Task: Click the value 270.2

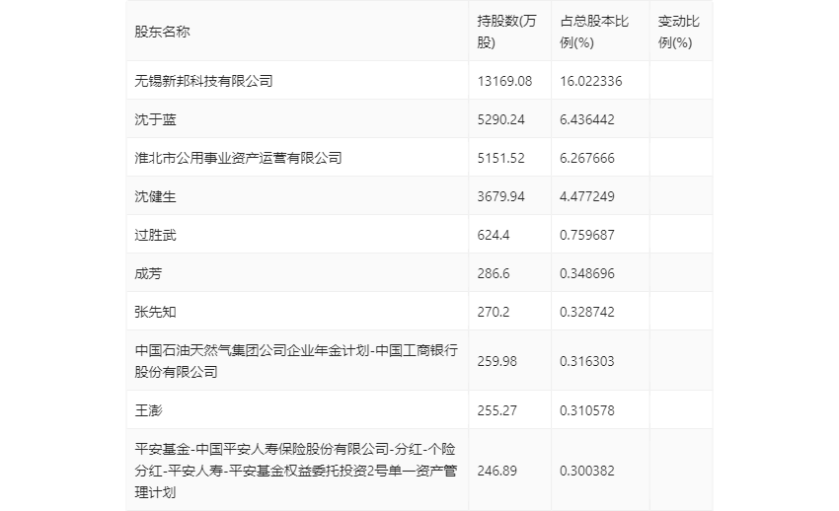Action: tap(494, 312)
